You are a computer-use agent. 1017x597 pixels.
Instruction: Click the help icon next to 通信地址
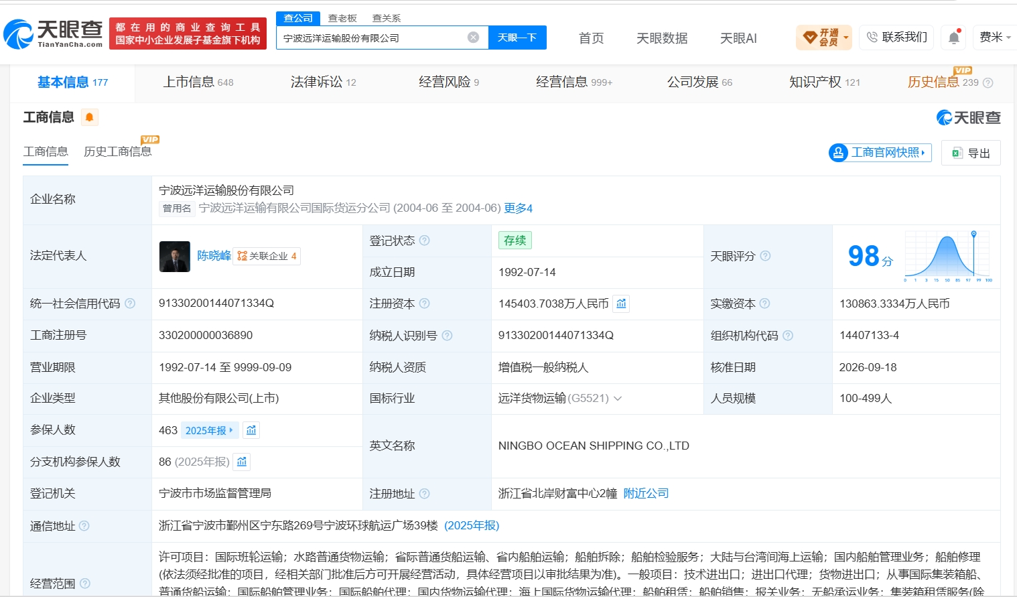84,526
